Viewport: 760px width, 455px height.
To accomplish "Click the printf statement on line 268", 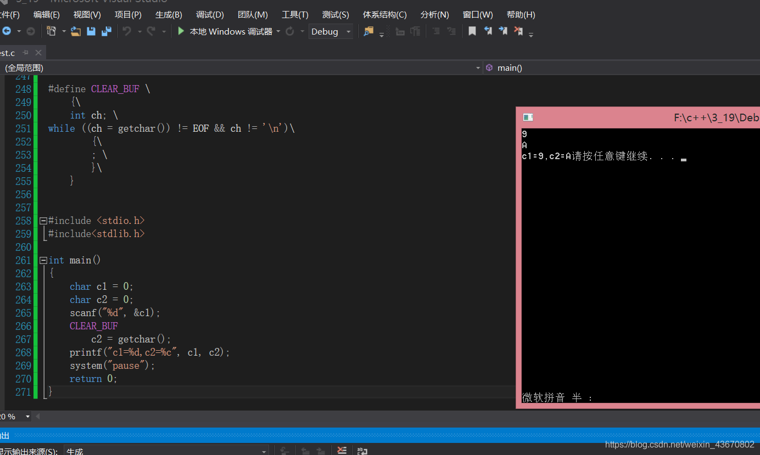I will 150,352.
